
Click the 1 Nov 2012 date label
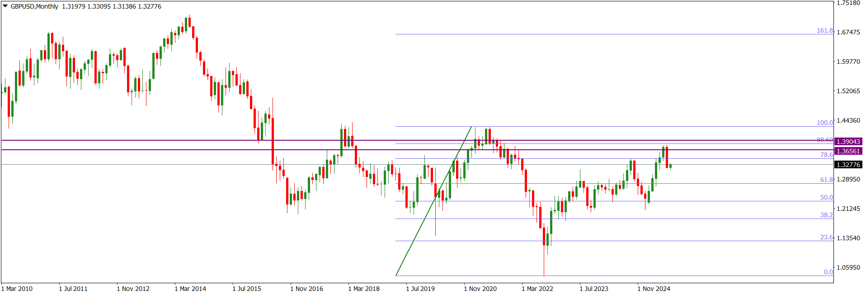pyautogui.click(x=133, y=289)
